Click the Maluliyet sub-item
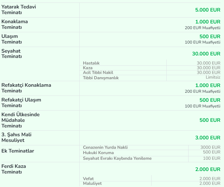 92,184
